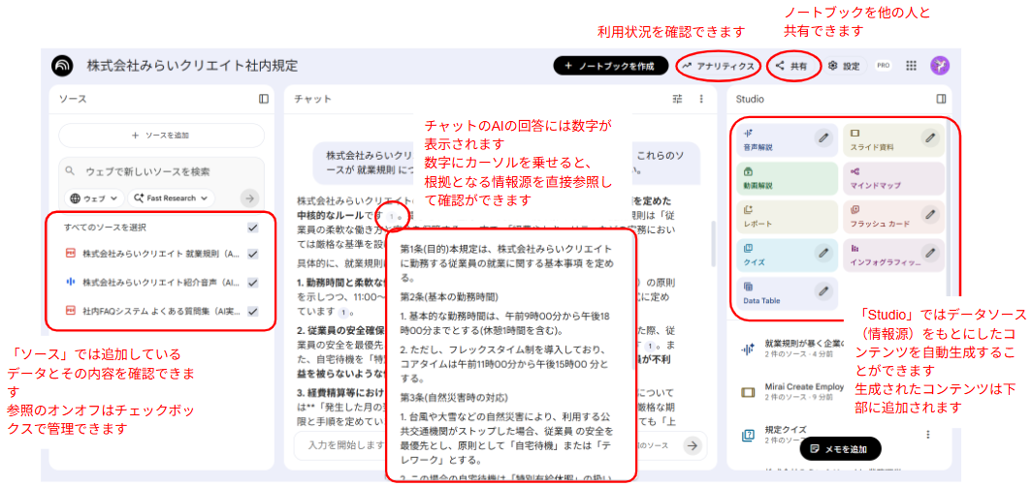Toggle the 紹介音声 audio source checkbox
Image resolution: width=1032 pixels, height=486 pixels.
252,283
